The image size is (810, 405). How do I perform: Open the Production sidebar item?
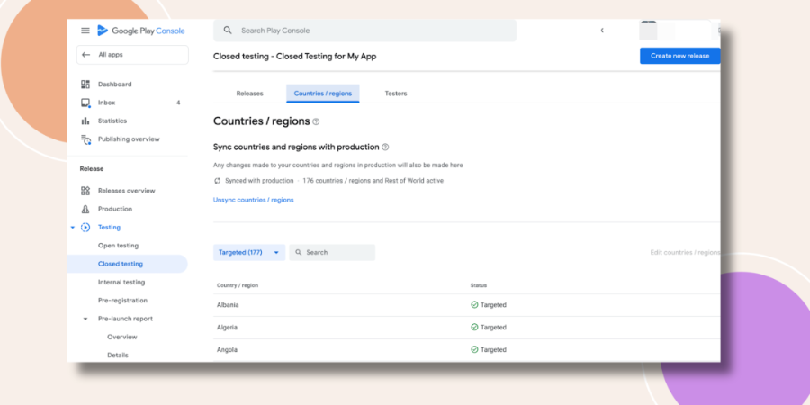coord(115,209)
